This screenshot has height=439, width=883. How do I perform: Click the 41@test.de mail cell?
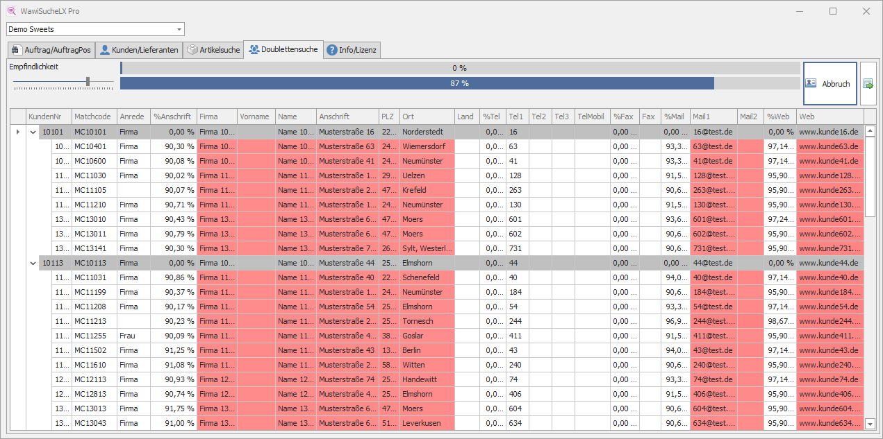[713, 161]
